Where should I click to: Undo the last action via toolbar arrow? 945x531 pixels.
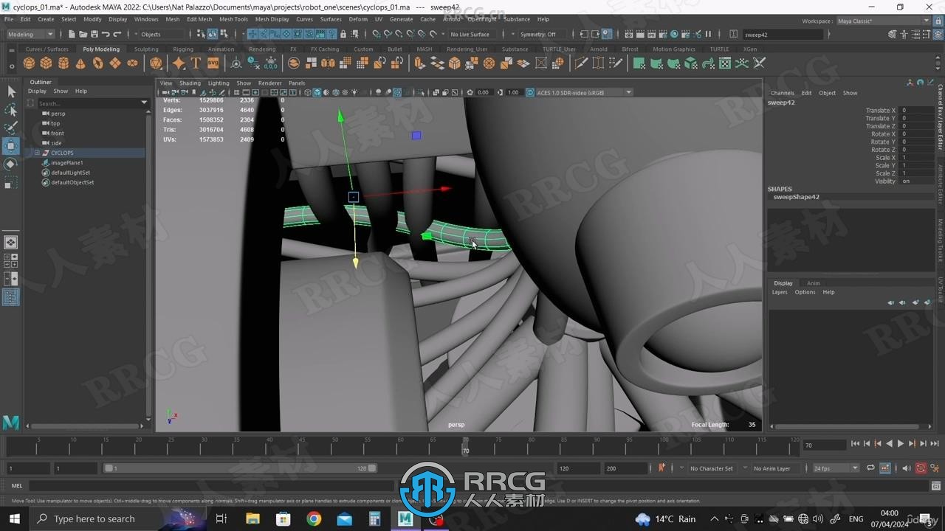(x=106, y=34)
